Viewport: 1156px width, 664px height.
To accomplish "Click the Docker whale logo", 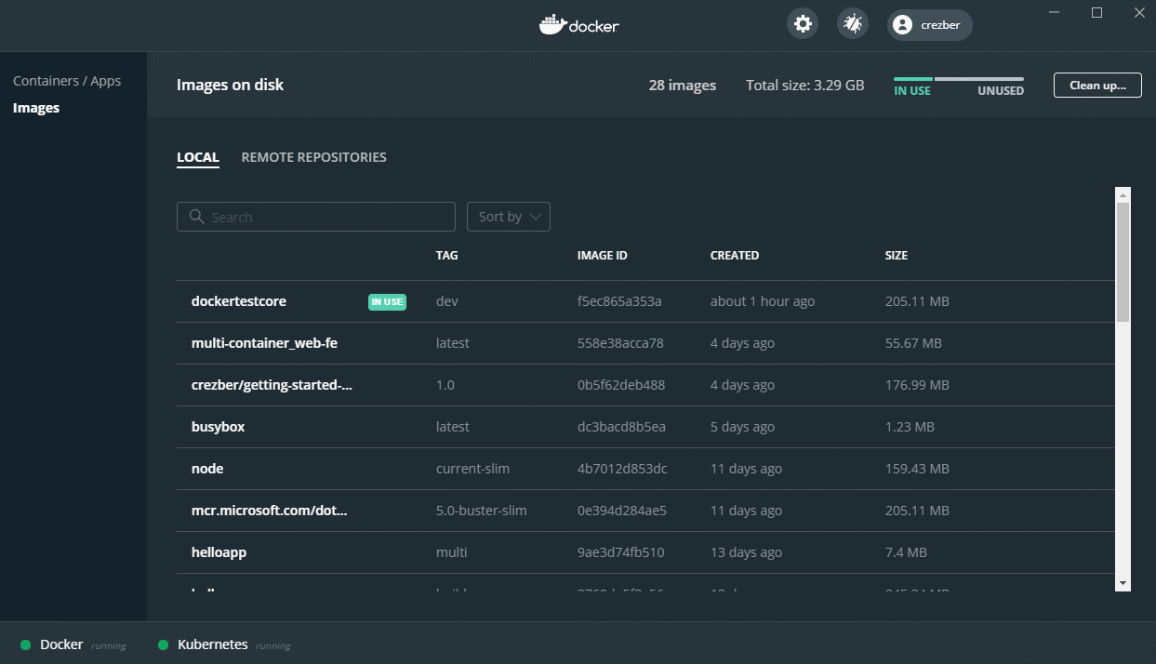I will coord(552,25).
